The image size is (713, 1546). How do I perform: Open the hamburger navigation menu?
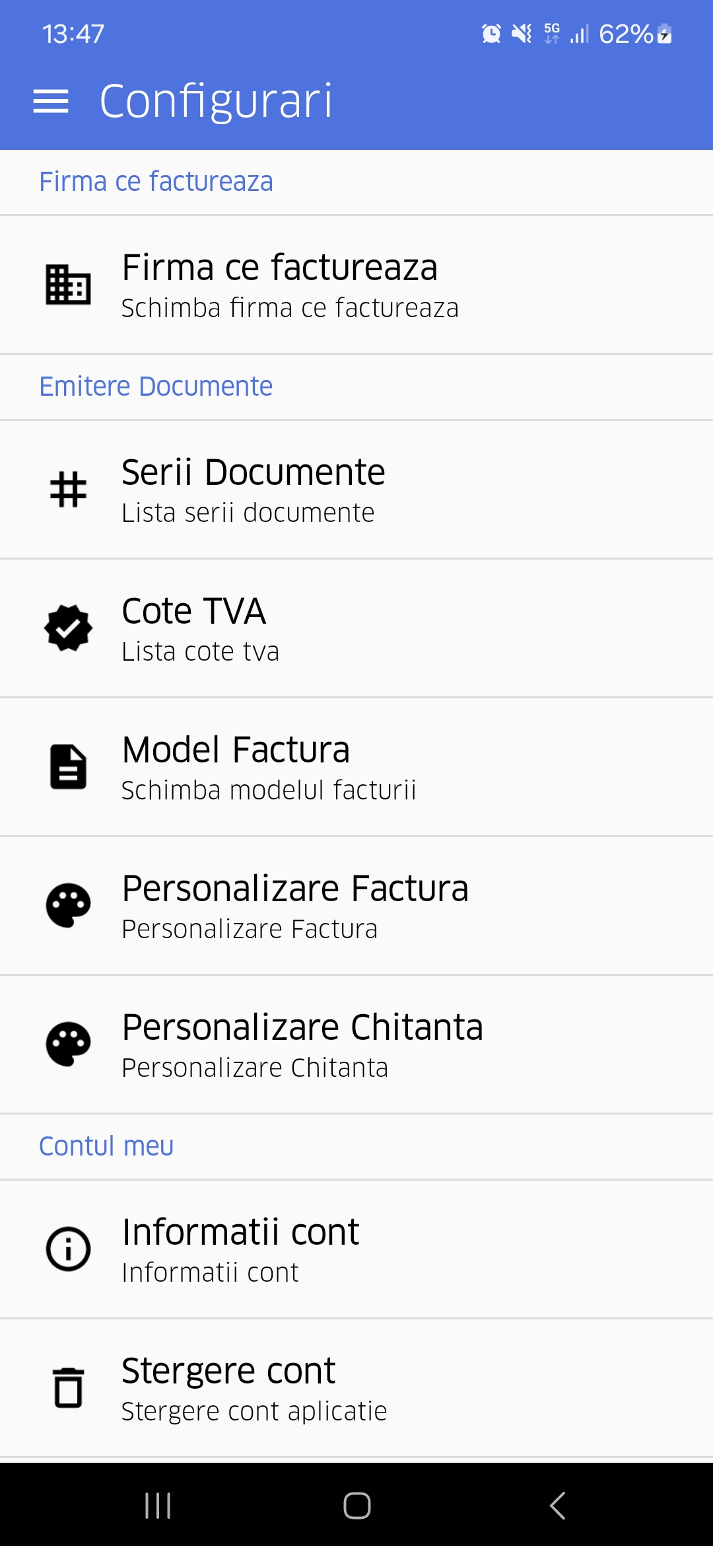pyautogui.click(x=51, y=101)
